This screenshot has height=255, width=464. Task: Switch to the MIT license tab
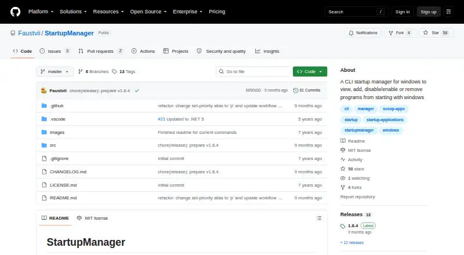pyautogui.click(x=92, y=218)
